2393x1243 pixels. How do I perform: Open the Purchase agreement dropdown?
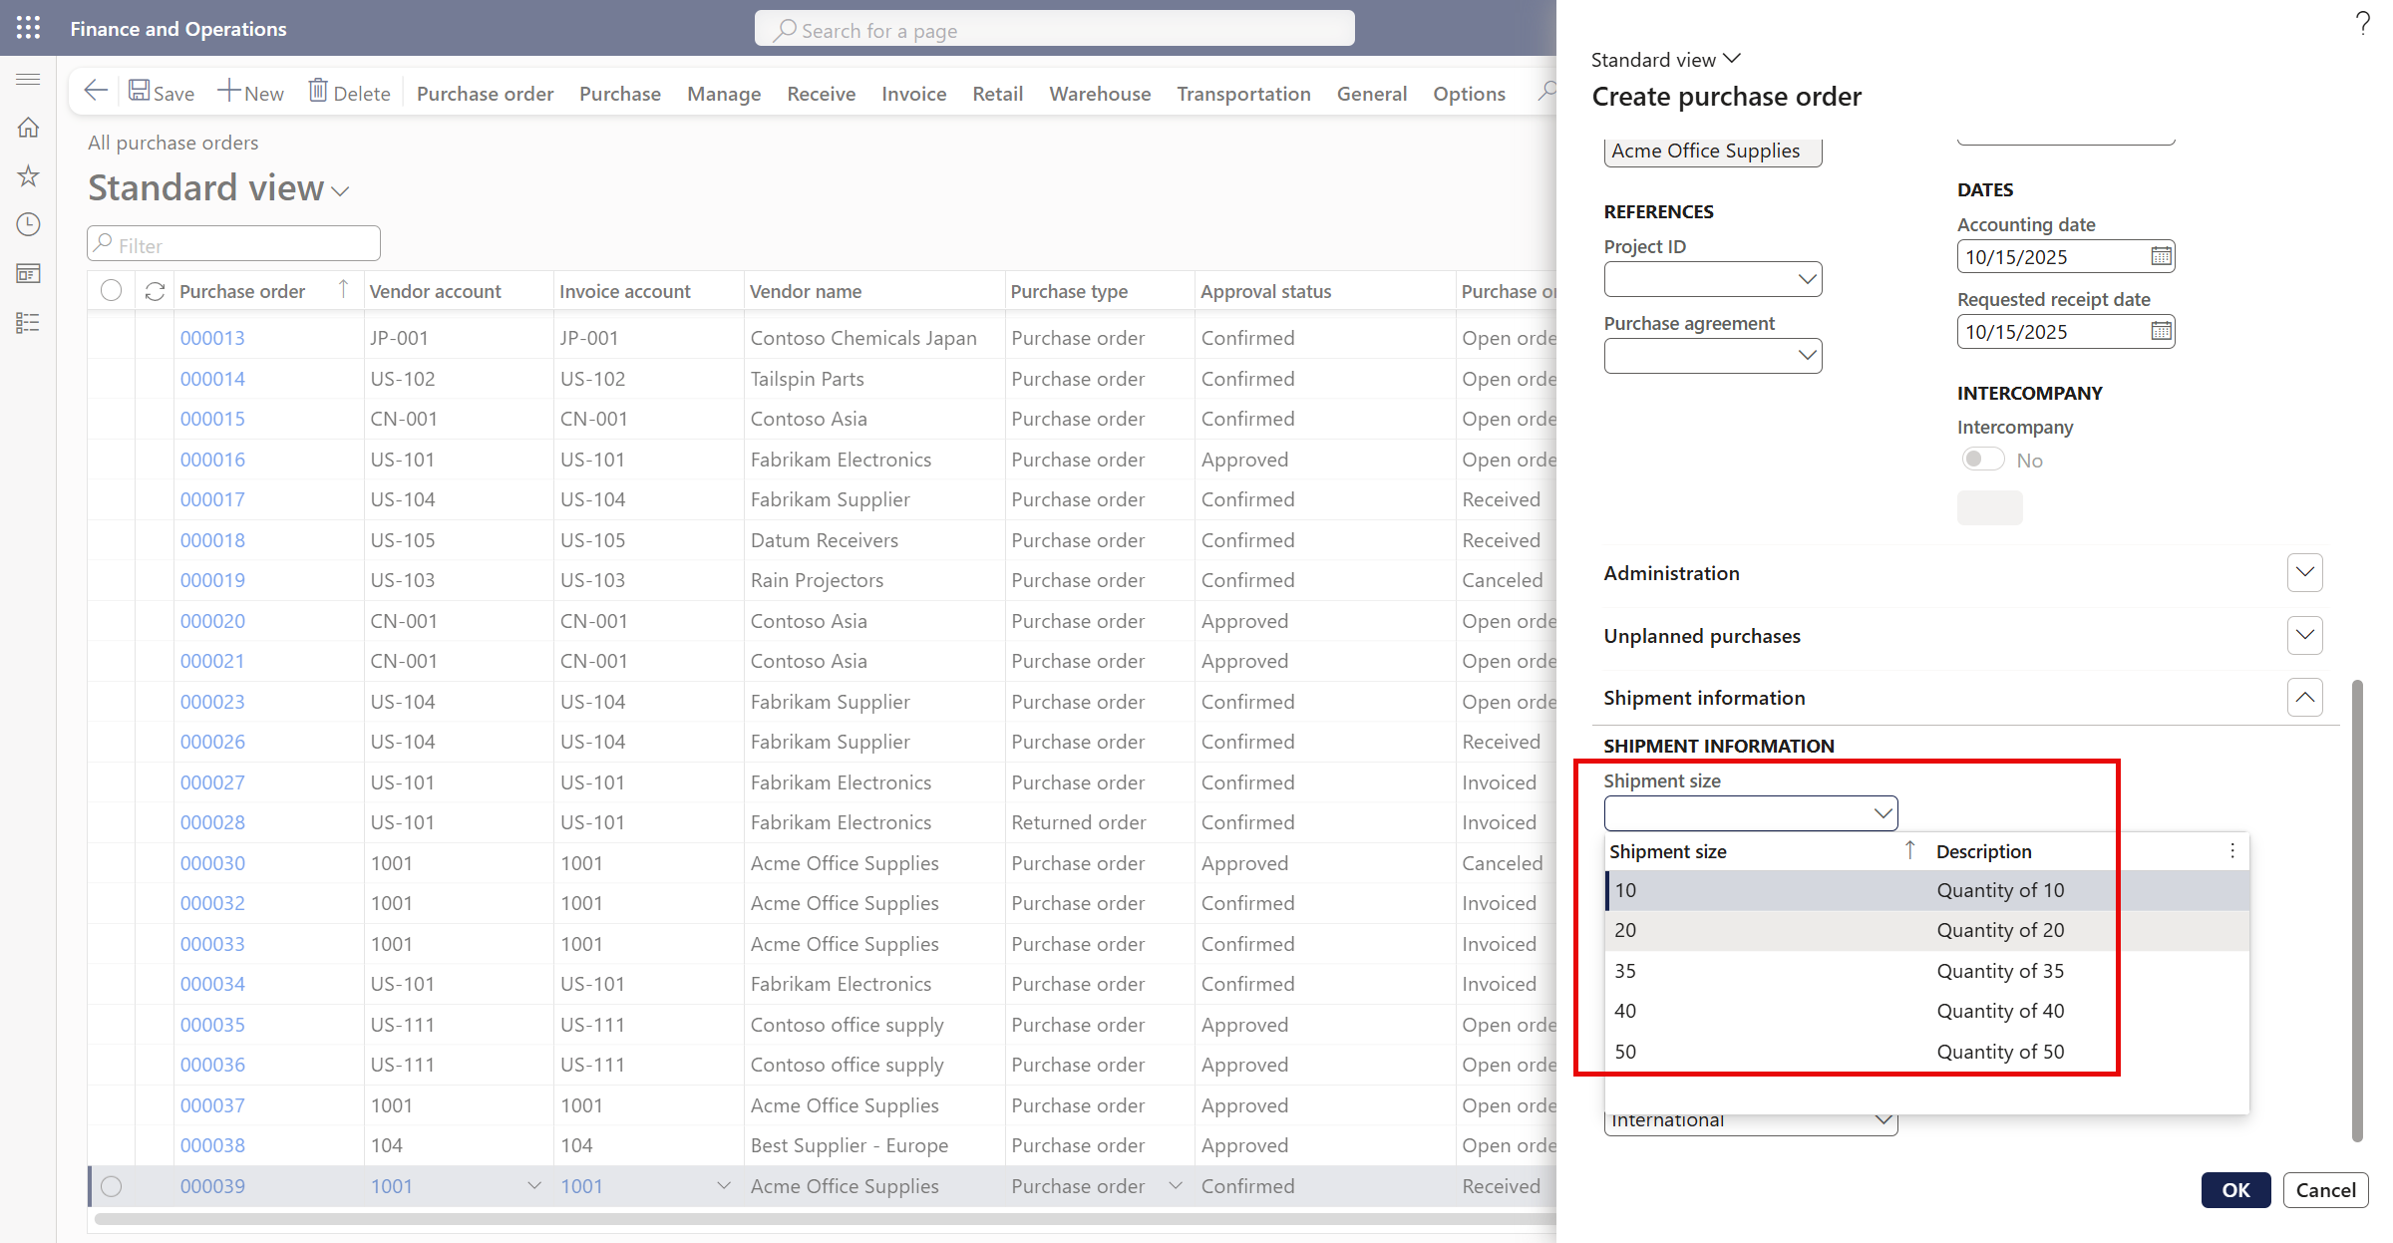pyautogui.click(x=1807, y=356)
